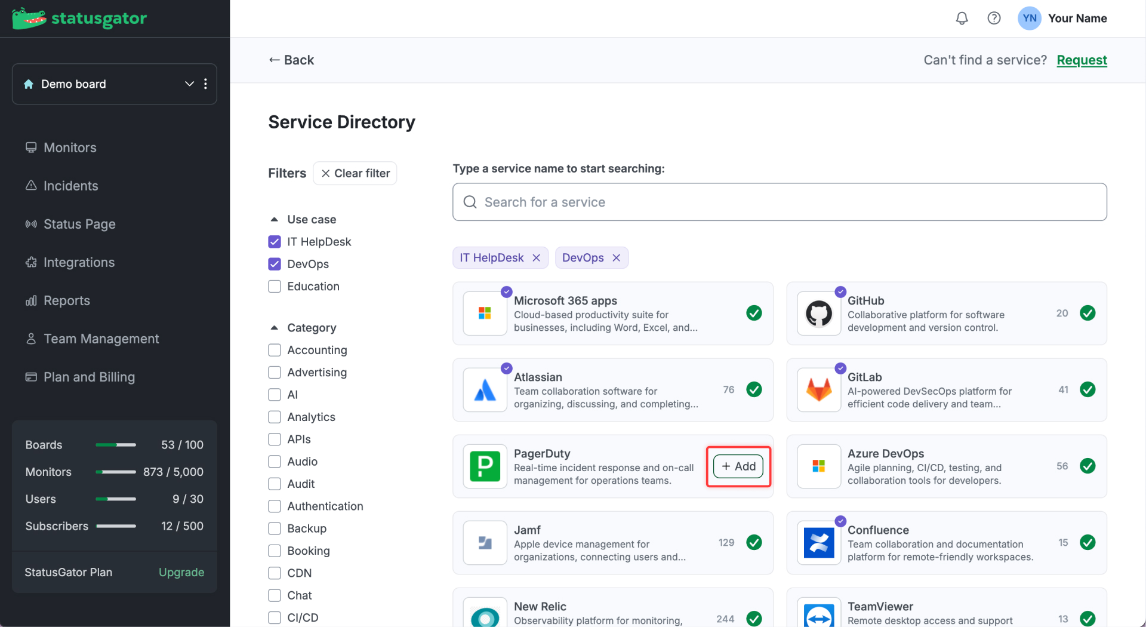Click the StatusGator logo
1146x627 pixels.
point(79,19)
